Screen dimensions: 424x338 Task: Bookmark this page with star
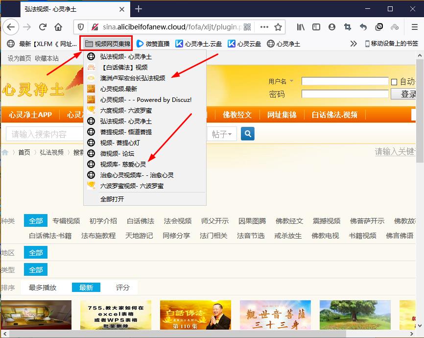(278, 27)
